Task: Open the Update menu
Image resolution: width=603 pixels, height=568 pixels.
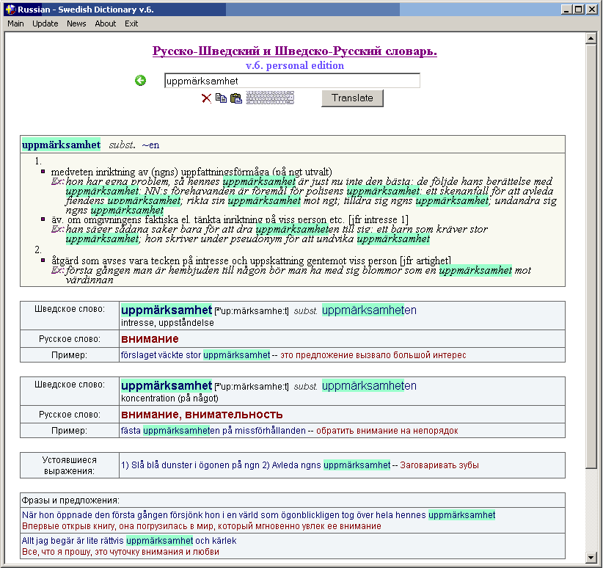Action: coord(45,23)
